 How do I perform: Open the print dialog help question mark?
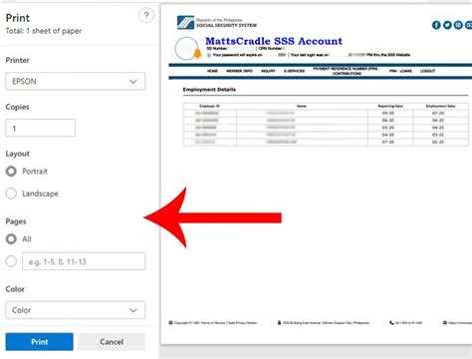pyautogui.click(x=146, y=15)
